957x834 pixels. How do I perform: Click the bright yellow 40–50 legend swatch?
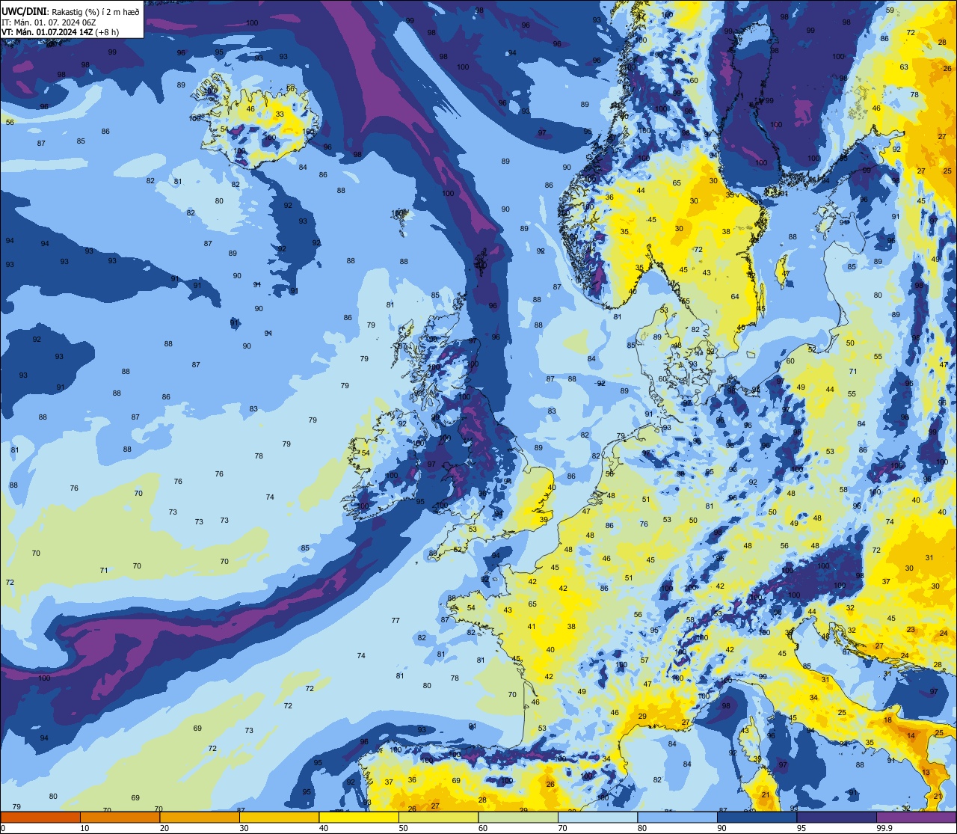[359, 817]
